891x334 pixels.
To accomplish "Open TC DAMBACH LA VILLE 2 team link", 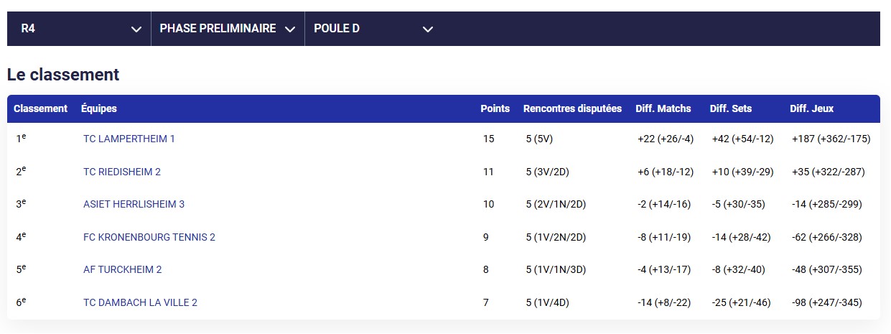I will coord(140,302).
